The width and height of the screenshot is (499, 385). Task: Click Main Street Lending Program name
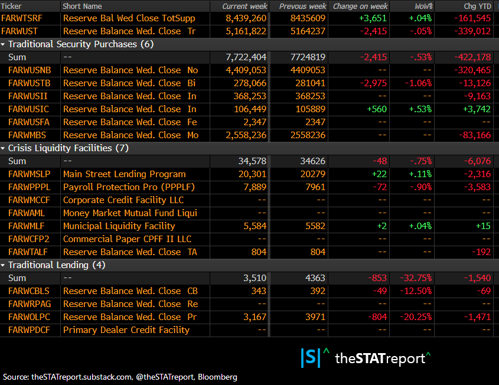coord(125,174)
